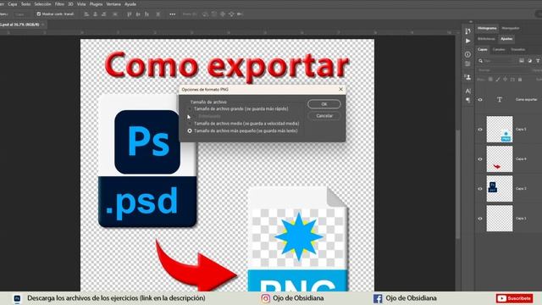This screenshot has height=305, width=542.
Task: Click Cancelar in the PNG options dialog
Action: 324,116
